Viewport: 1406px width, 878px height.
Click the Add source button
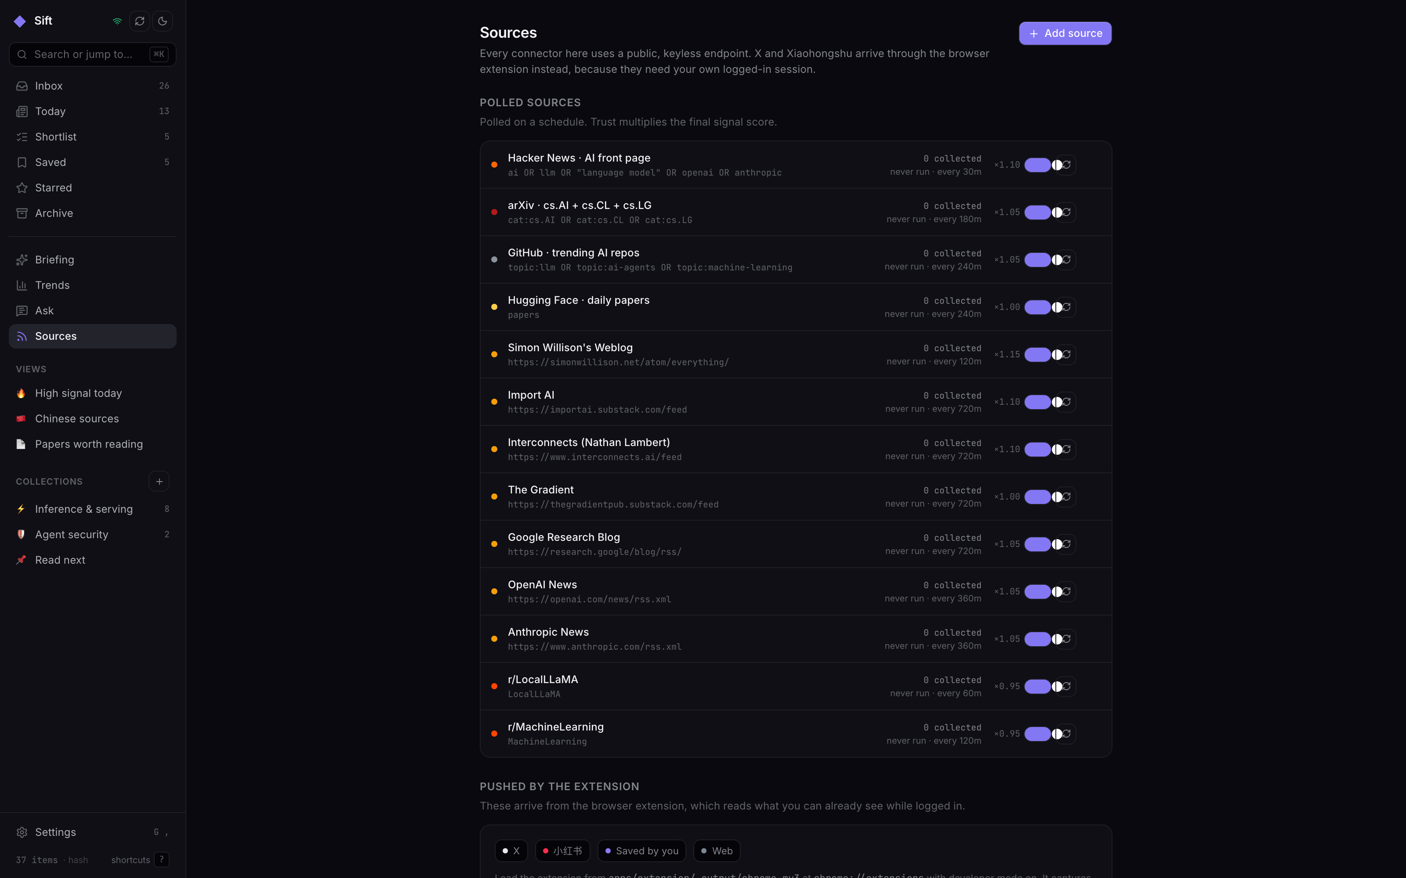(x=1065, y=33)
